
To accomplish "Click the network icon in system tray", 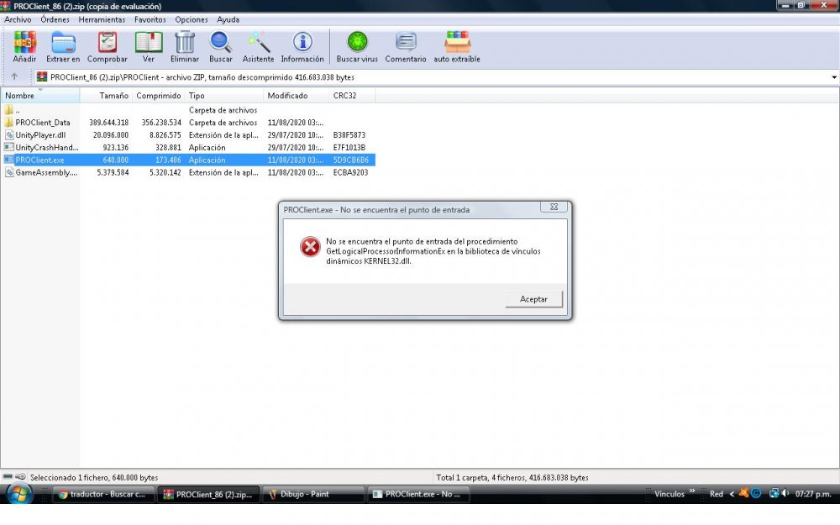I will click(774, 493).
